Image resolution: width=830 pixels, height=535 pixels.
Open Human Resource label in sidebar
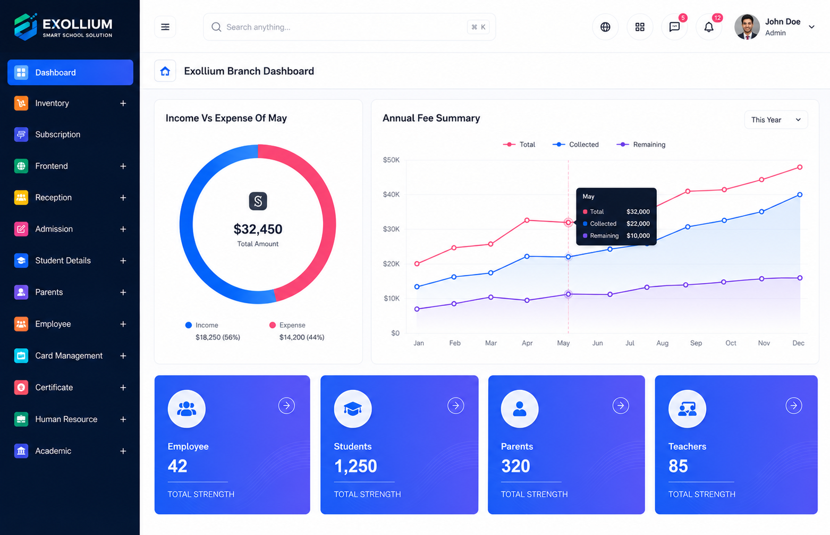[x=66, y=419]
